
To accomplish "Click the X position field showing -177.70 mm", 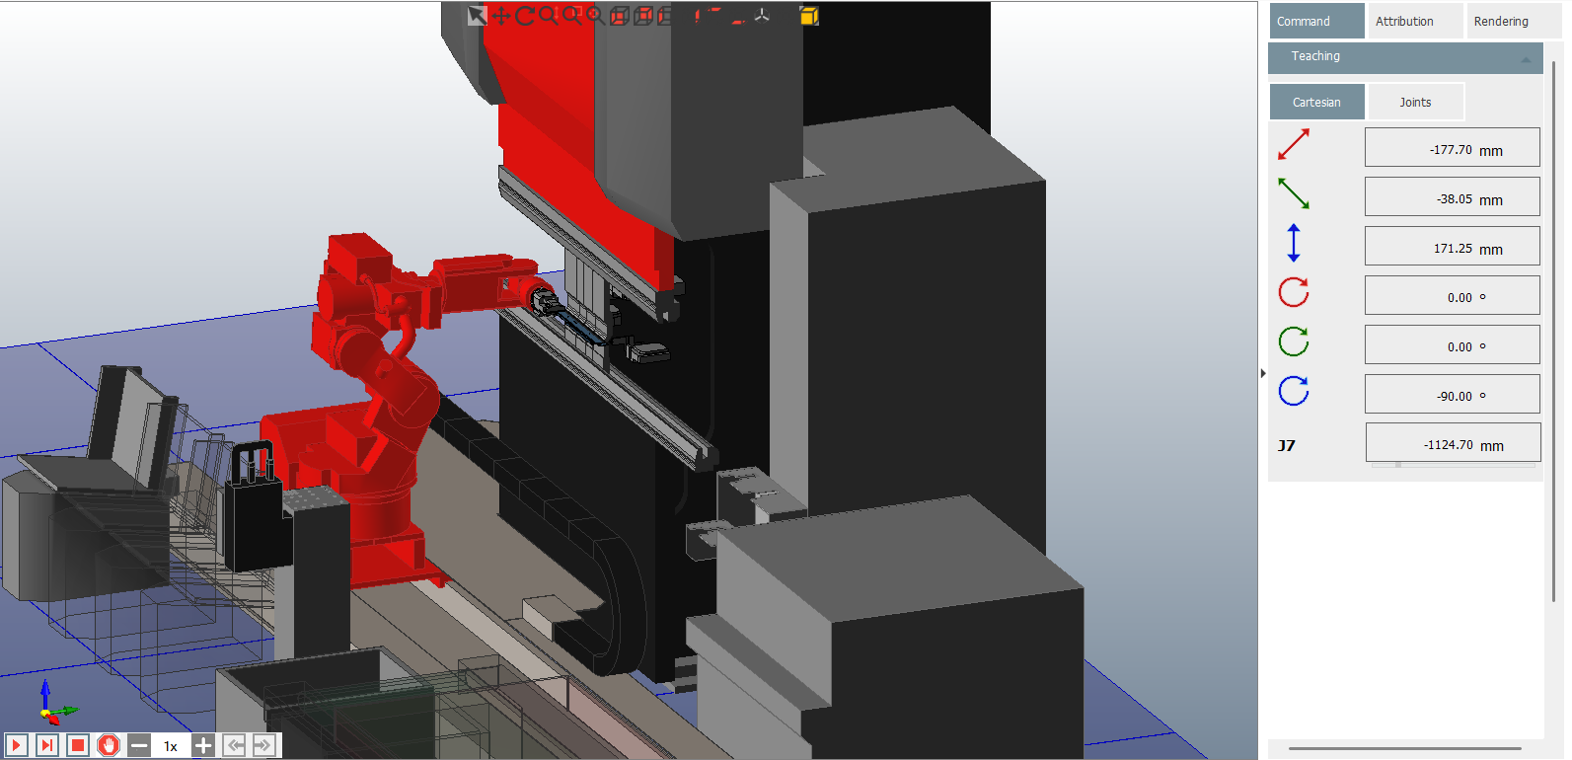I will click(1452, 148).
